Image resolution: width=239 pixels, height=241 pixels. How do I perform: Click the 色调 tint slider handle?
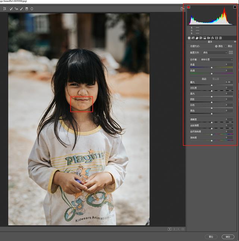pos(212,74)
